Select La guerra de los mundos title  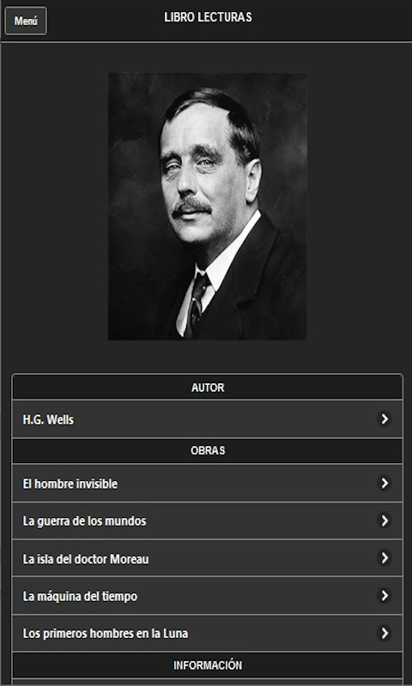pyautogui.click(x=84, y=521)
